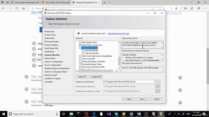The image size is (209, 117).
Task: Click Download it from the web link
Action: click(118, 33)
